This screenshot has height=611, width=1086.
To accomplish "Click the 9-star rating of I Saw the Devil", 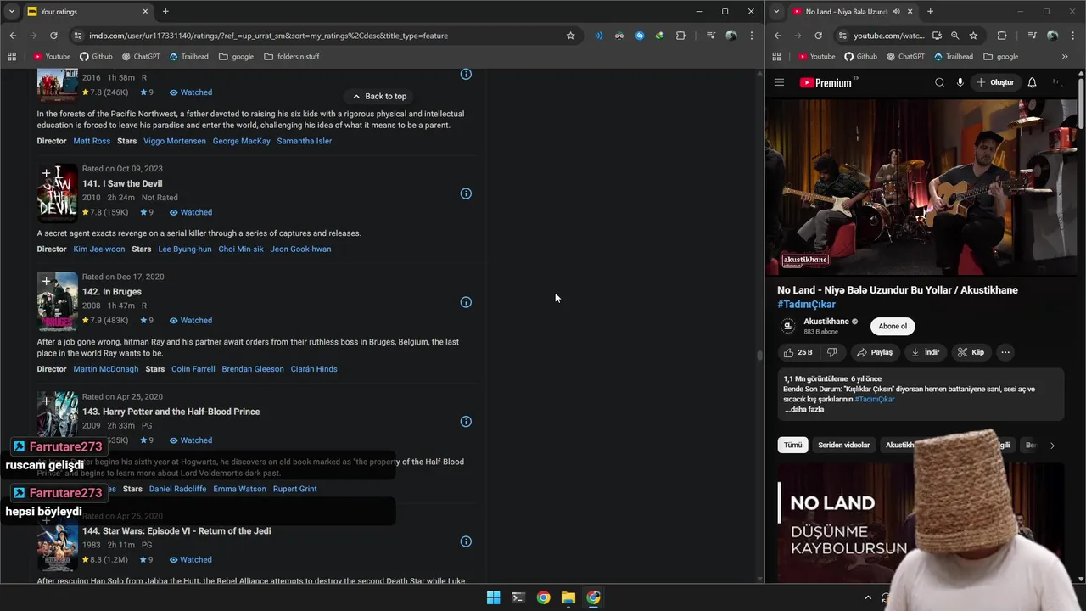I will point(147,212).
